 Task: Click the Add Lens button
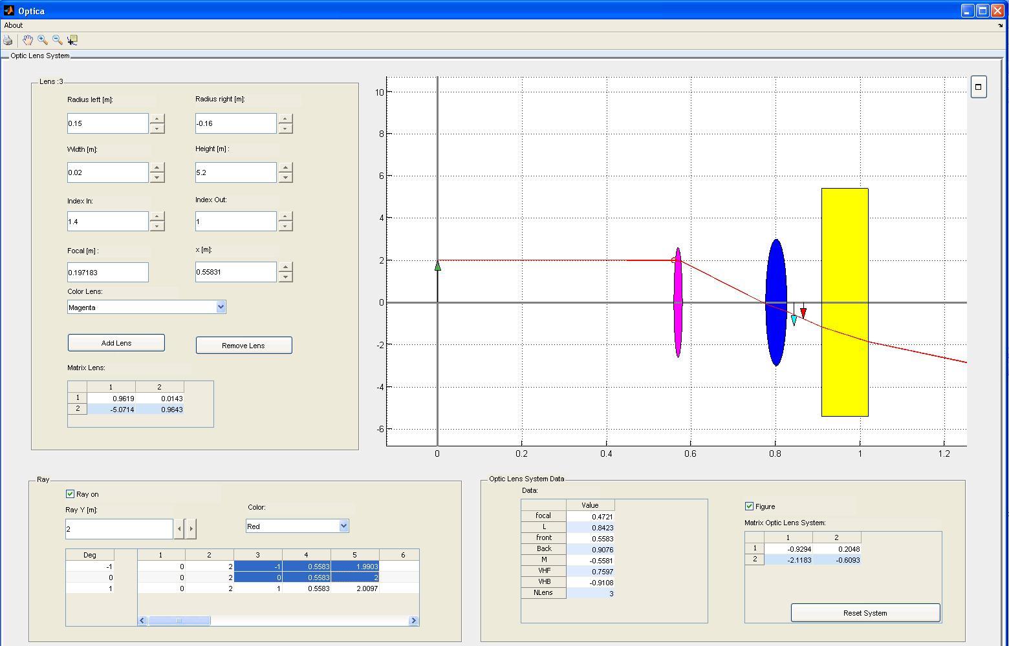116,343
